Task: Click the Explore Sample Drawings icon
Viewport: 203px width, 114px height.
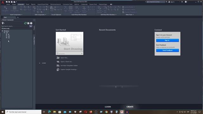Action: point(58,70)
